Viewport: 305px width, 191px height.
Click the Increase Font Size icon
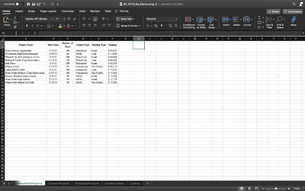pos(69,19)
